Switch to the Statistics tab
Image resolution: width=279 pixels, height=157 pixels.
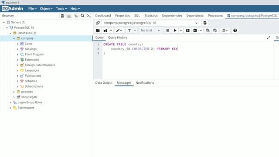click(151, 16)
